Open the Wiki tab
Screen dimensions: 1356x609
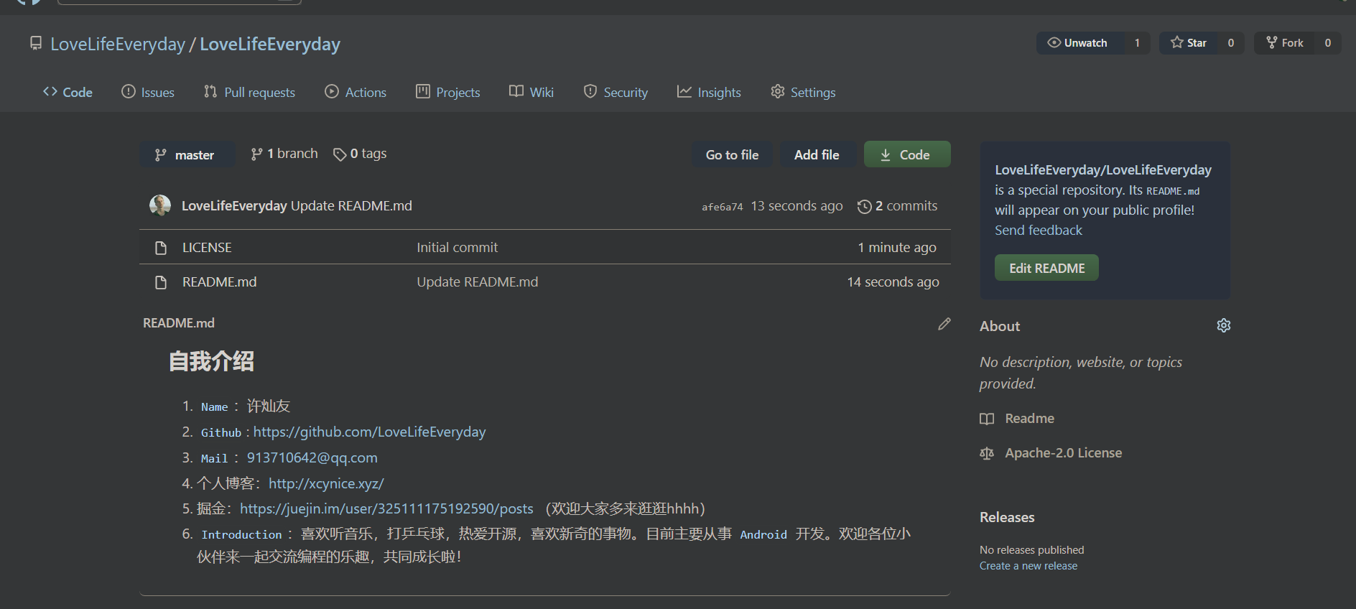pos(531,92)
